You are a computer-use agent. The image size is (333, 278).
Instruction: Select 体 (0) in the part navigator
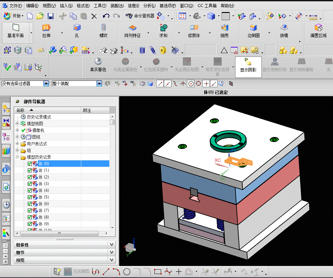44,164
